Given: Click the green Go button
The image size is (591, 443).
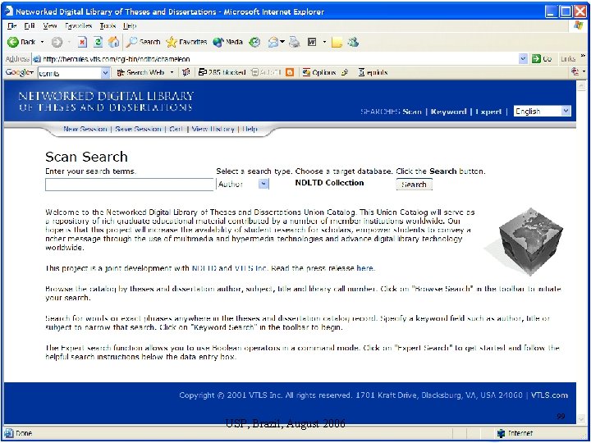Looking at the screenshot, I should [541, 59].
